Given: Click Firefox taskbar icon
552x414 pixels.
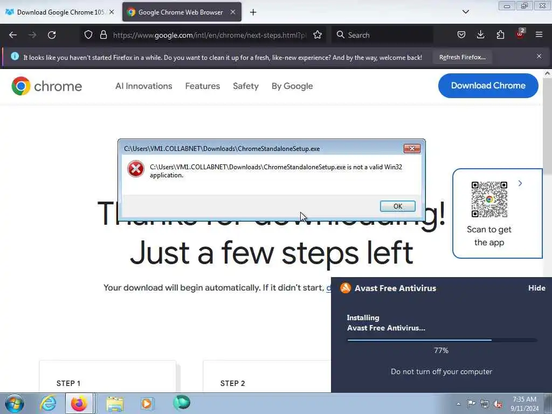Looking at the screenshot, I should [79, 403].
